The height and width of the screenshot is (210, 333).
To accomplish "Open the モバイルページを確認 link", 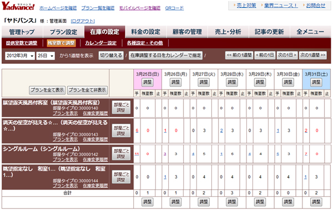I will (140, 8).
